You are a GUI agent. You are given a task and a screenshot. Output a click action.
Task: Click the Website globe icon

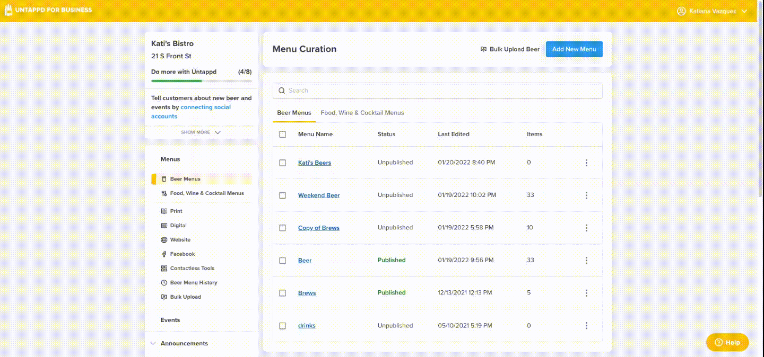(164, 240)
